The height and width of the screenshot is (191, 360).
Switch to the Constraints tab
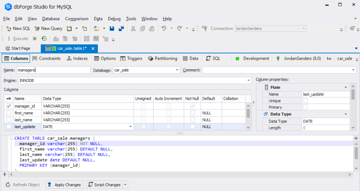point(46,59)
